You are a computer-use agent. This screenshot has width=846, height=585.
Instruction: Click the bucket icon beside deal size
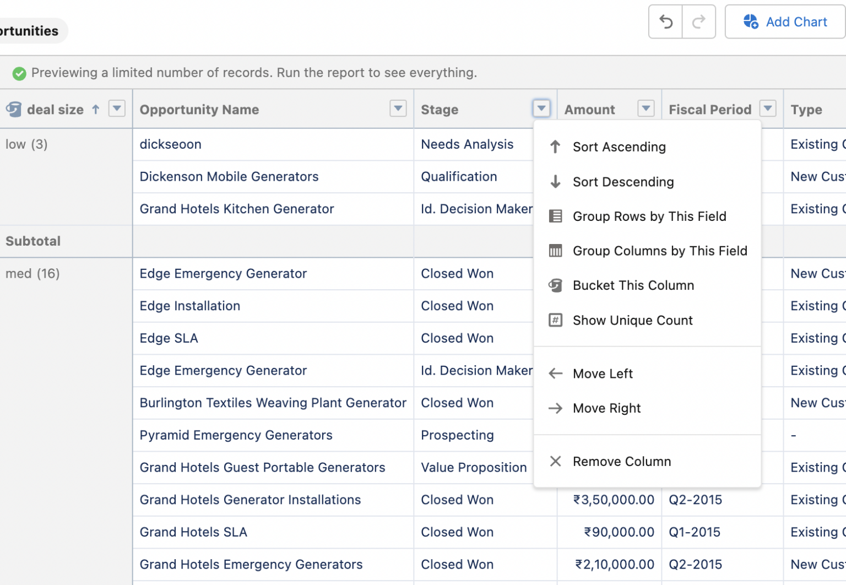pyautogui.click(x=14, y=109)
